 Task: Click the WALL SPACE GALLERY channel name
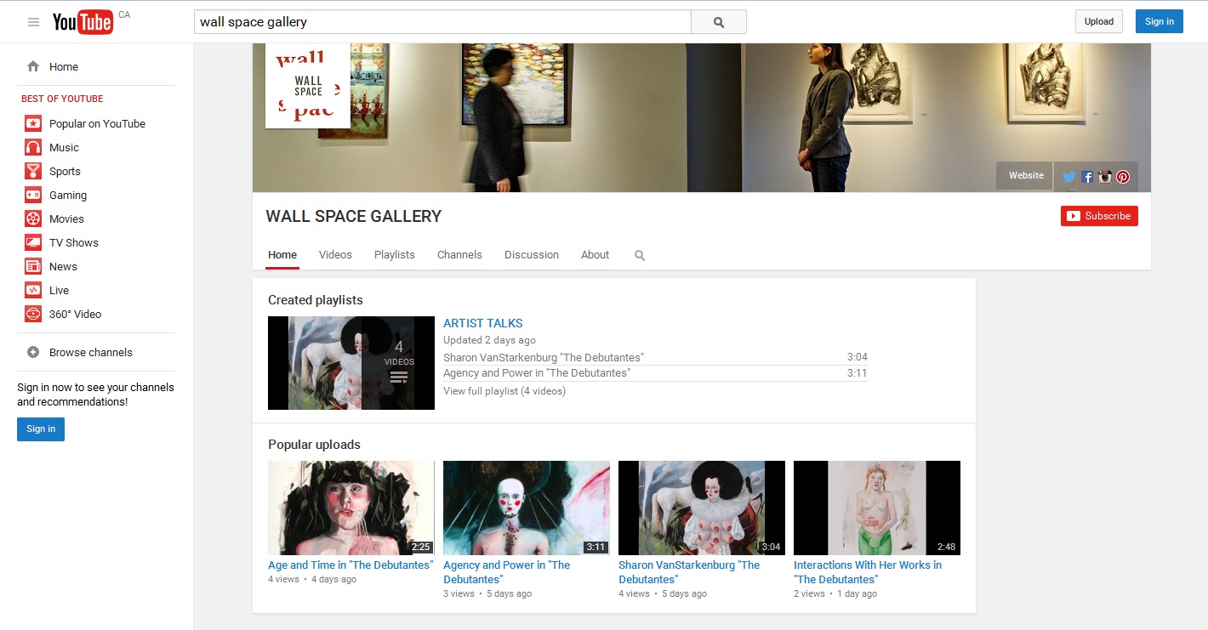pos(354,216)
